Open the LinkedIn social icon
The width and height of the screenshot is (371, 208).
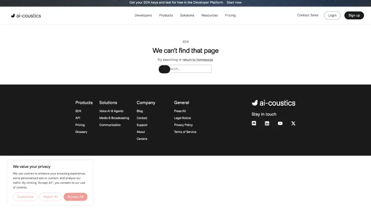[267, 123]
